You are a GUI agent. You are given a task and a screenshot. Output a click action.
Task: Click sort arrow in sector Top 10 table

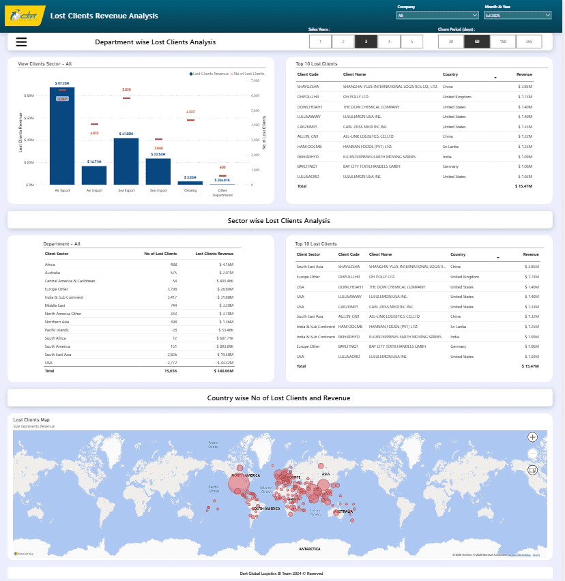498,258
